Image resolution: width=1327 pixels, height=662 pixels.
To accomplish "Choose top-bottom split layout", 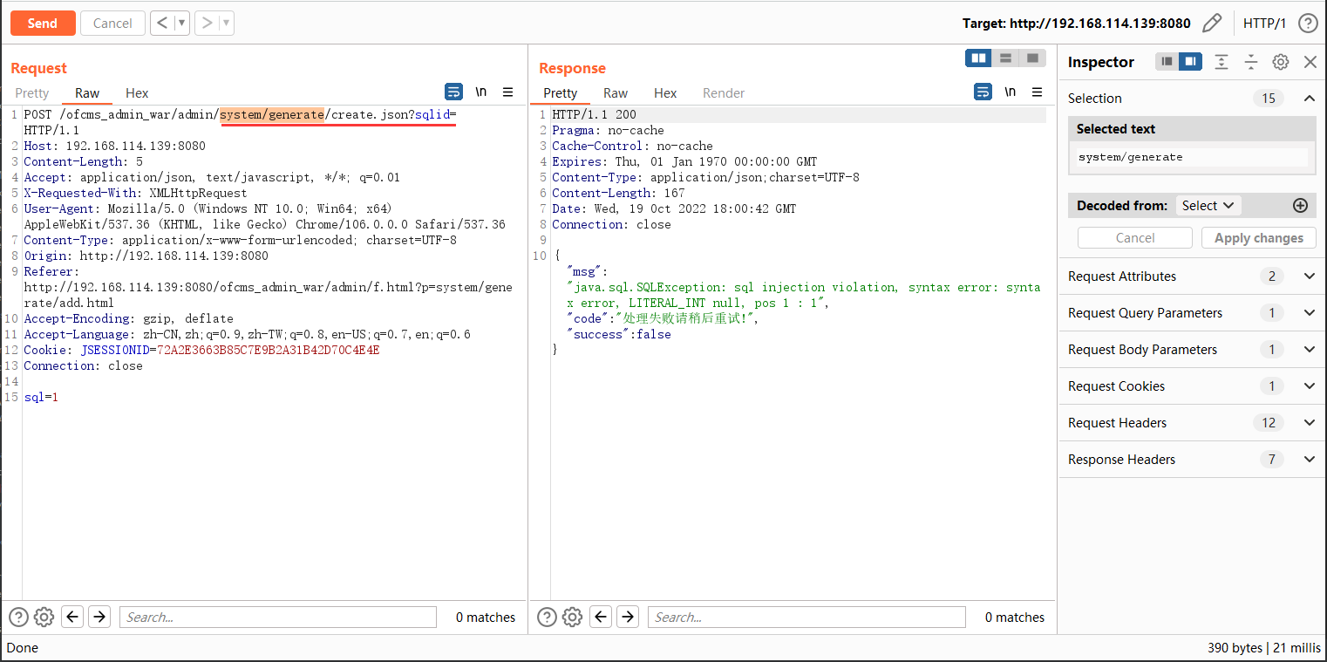I will [x=1006, y=58].
